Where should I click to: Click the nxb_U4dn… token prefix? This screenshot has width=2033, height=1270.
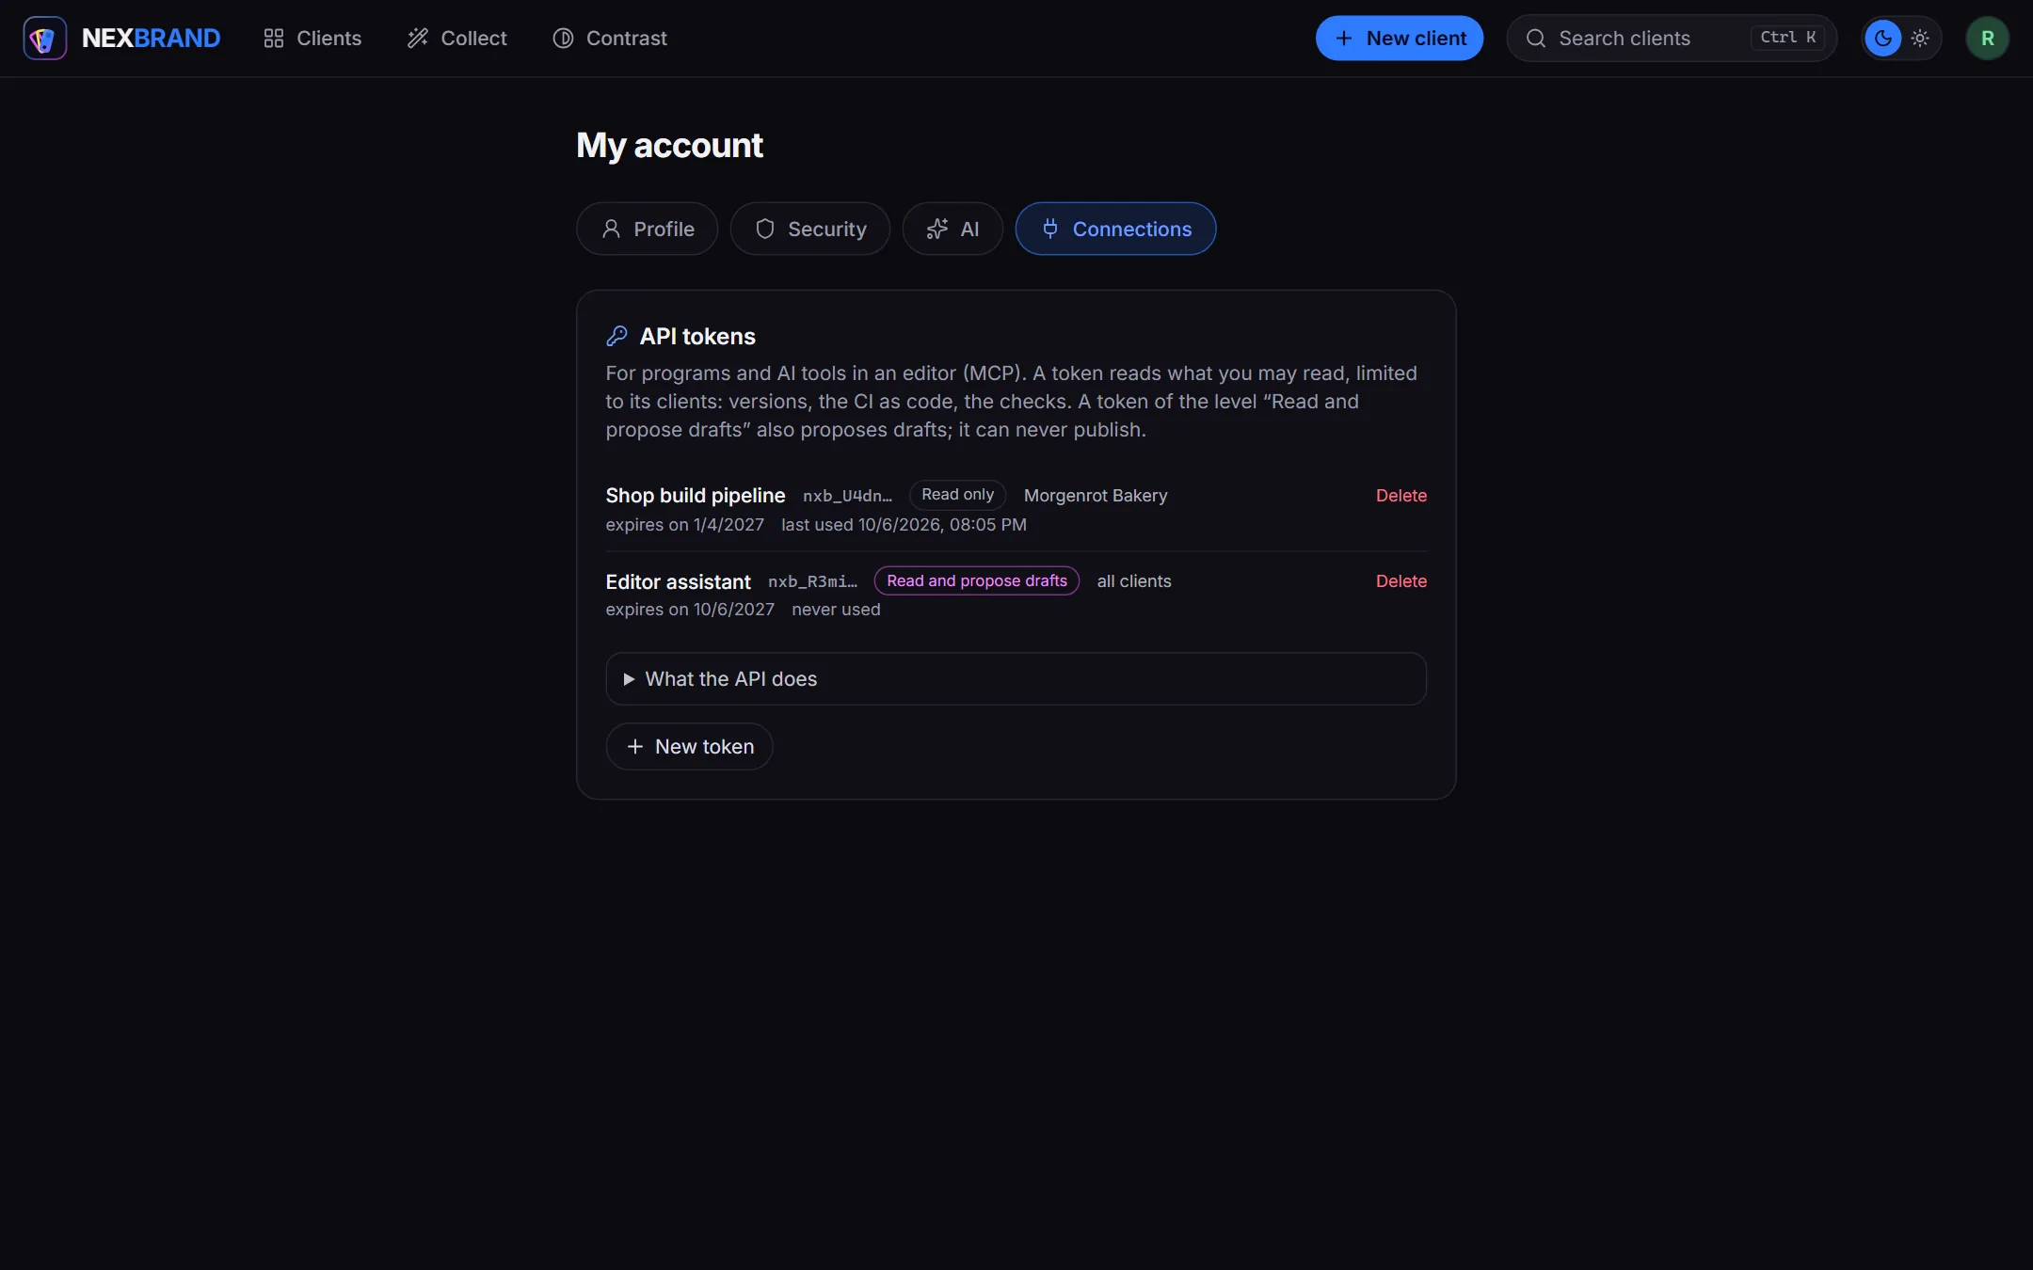(847, 496)
